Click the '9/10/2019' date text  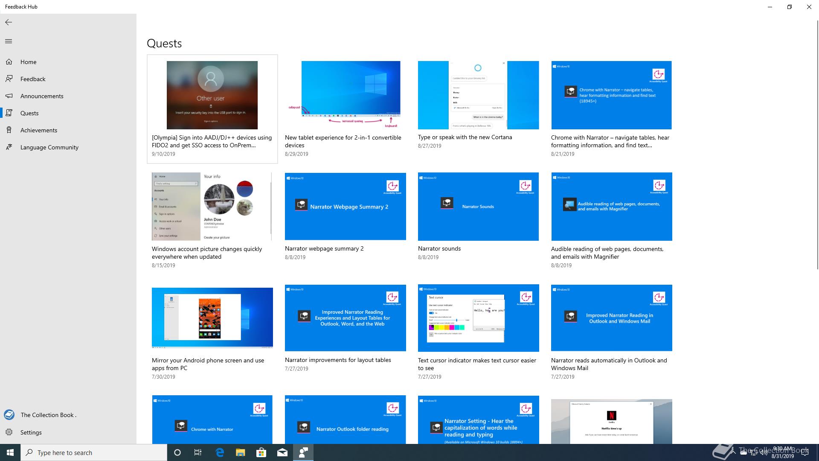(163, 154)
